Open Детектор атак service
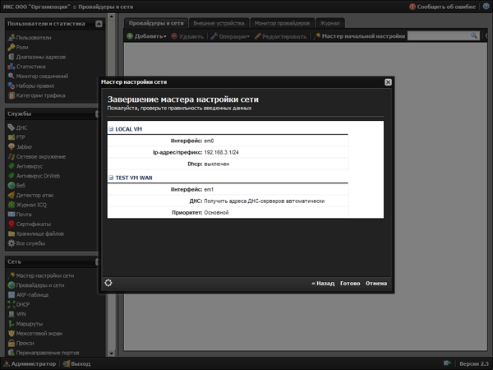 (31, 195)
